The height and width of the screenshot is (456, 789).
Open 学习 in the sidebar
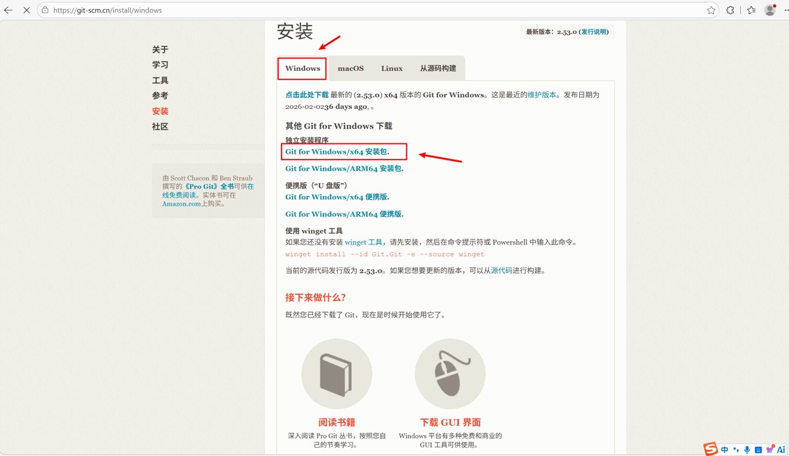click(x=160, y=64)
